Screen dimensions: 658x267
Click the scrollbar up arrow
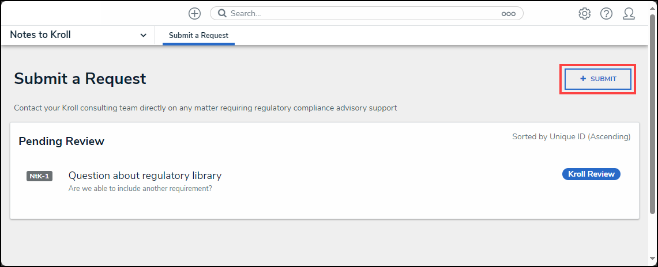(653, 5)
